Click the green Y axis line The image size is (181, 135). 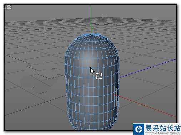click(x=91, y=19)
